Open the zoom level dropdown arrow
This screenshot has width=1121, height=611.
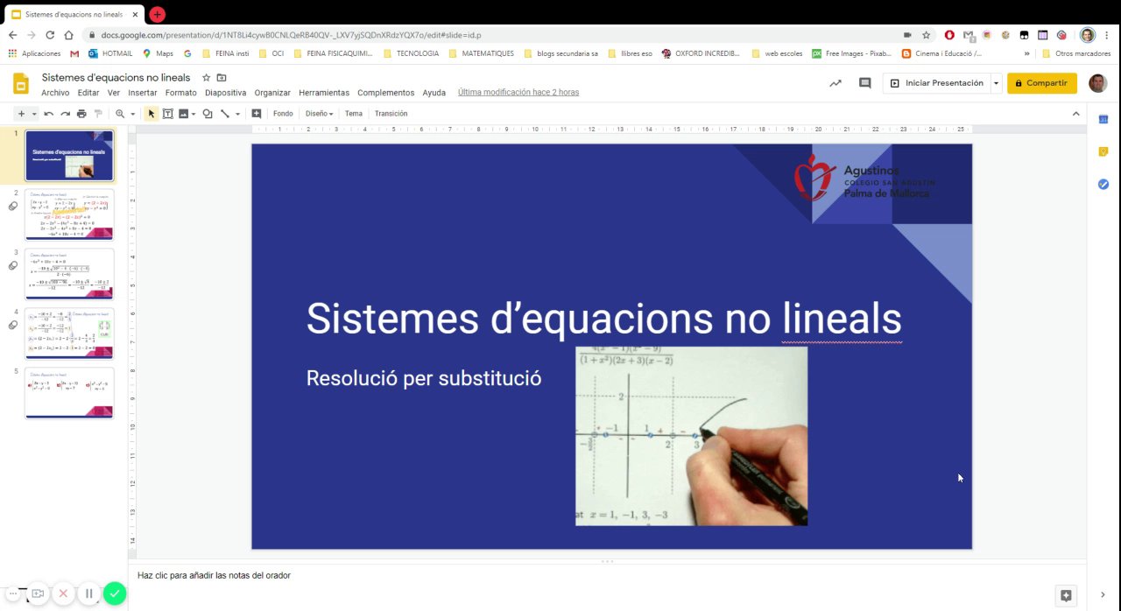point(132,114)
